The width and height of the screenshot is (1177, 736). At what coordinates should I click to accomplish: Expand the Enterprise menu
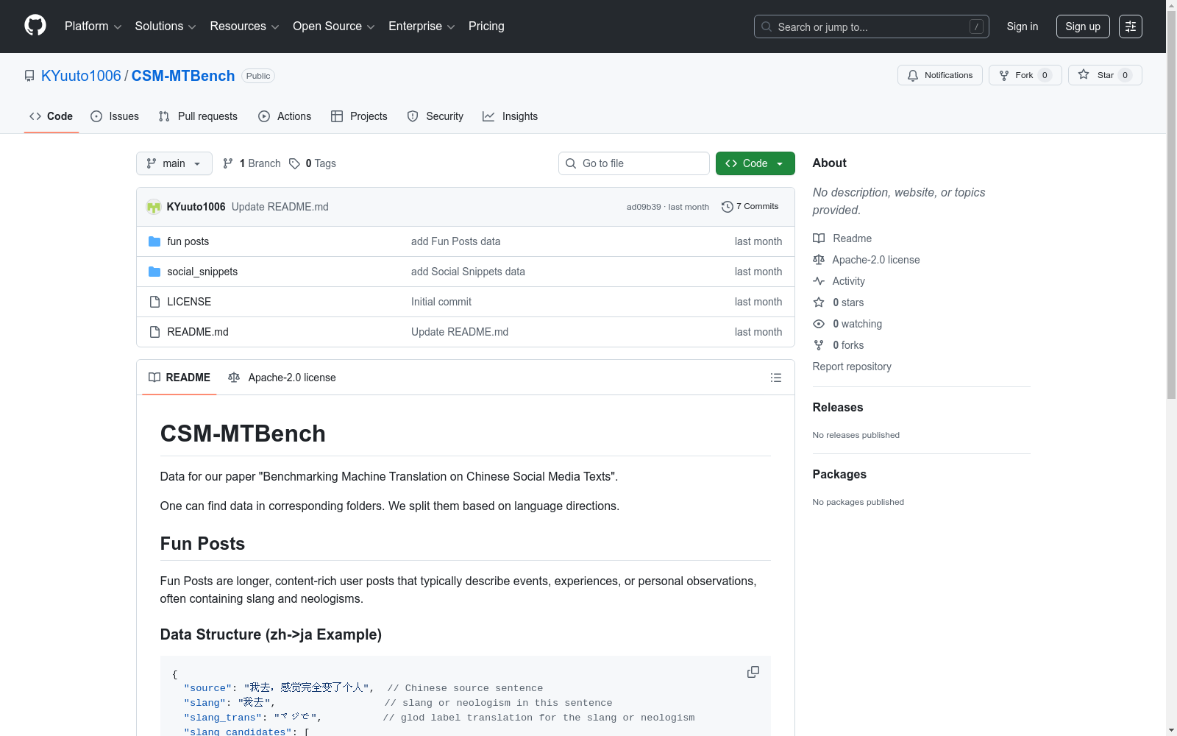pos(422,26)
